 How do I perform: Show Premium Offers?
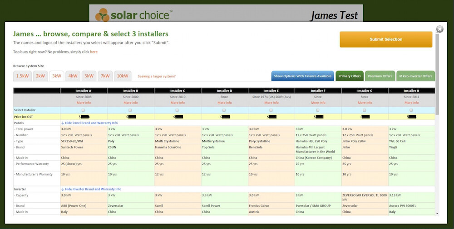click(x=380, y=76)
